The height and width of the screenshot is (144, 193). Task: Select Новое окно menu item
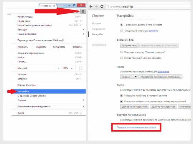click(x=48, y=21)
